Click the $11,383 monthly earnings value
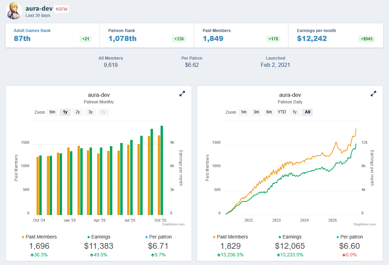The height and width of the screenshot is (265, 389). tap(99, 246)
